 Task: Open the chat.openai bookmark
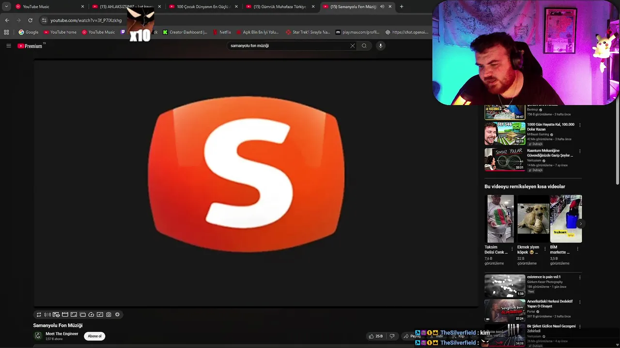pos(407,32)
